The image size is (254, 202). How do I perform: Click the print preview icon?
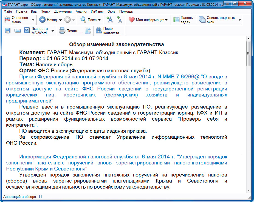pos(88,31)
